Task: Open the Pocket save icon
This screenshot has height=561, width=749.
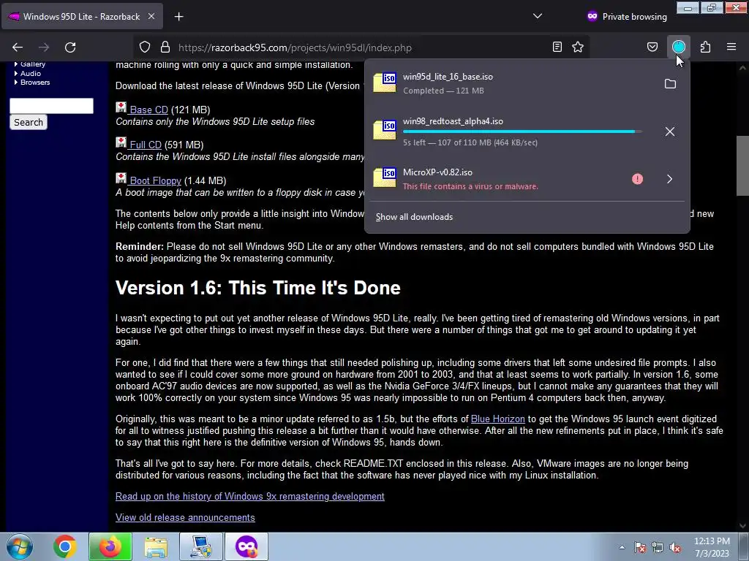Action: (x=652, y=47)
